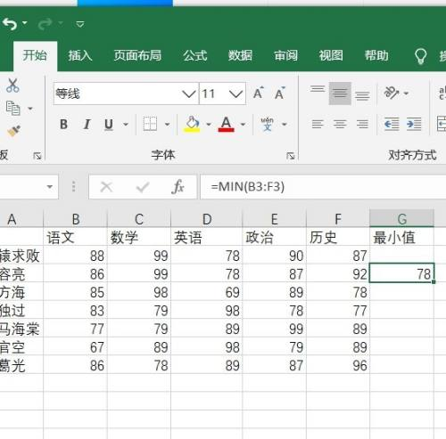The height and width of the screenshot is (439, 446).
Task: Expand the font size dropdown arrow
Action: pyautogui.click(x=236, y=93)
